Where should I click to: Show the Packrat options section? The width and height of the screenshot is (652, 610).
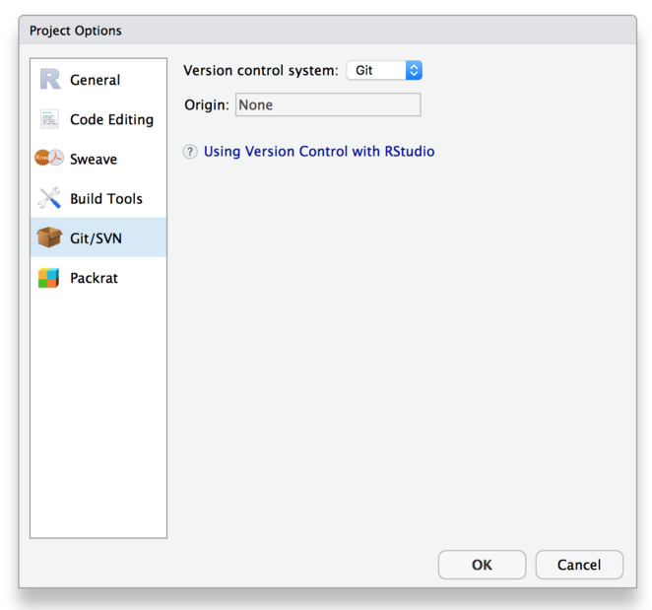click(94, 278)
